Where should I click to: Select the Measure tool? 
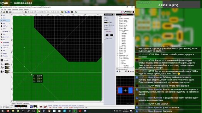(x=5, y=53)
